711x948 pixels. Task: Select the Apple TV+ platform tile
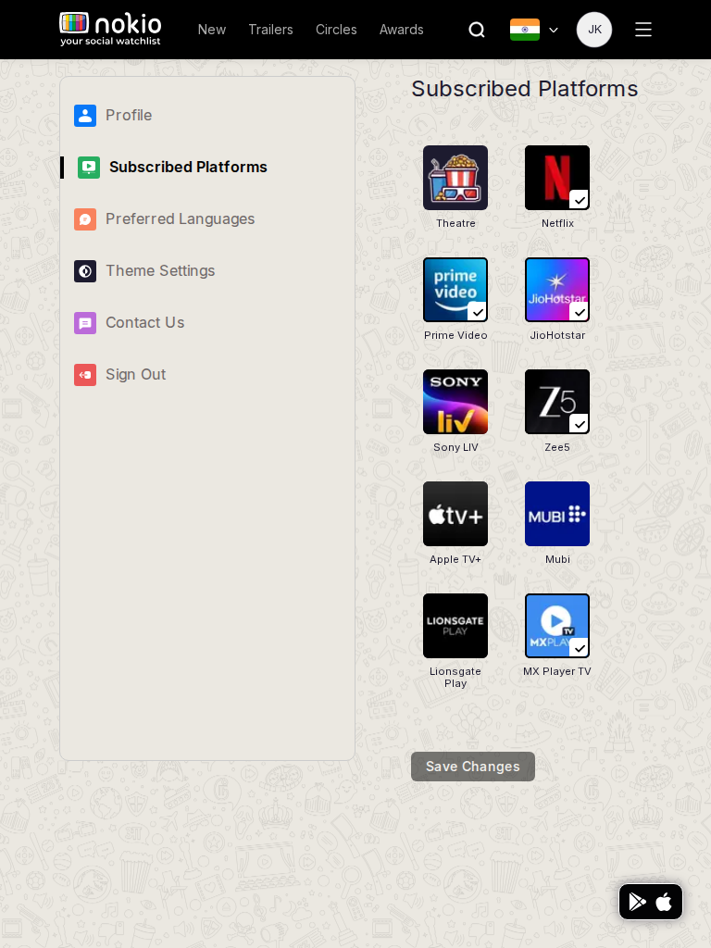pos(455,514)
